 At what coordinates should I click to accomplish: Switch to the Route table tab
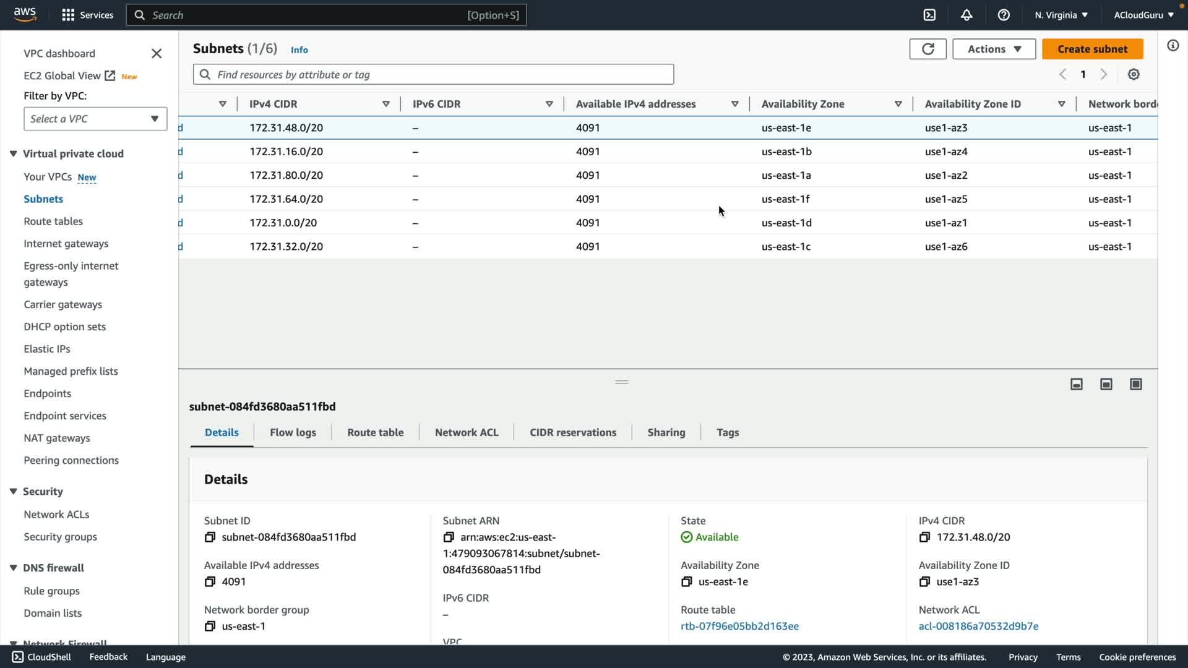tap(375, 432)
